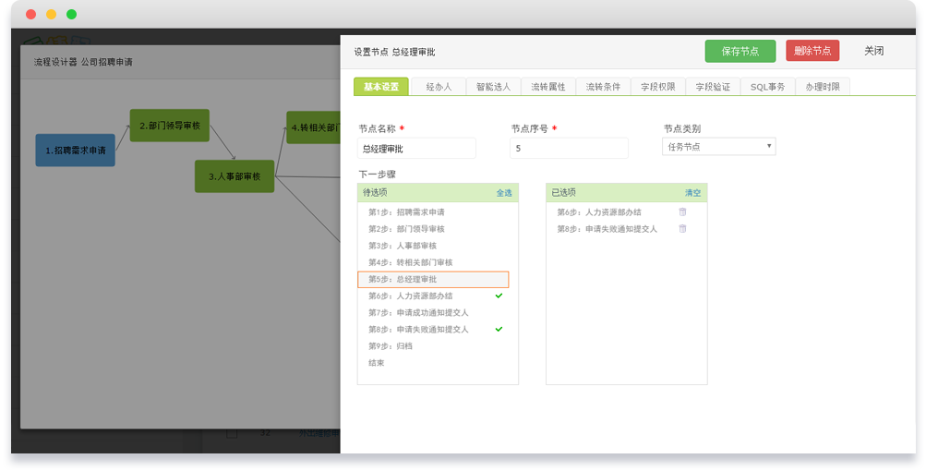Open the 智能选人 tab
This screenshot has width=926, height=471.
(x=493, y=87)
